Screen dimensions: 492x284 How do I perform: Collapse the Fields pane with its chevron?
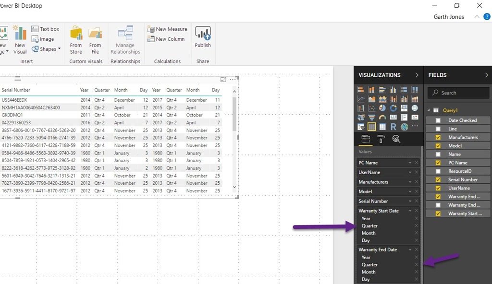point(486,75)
